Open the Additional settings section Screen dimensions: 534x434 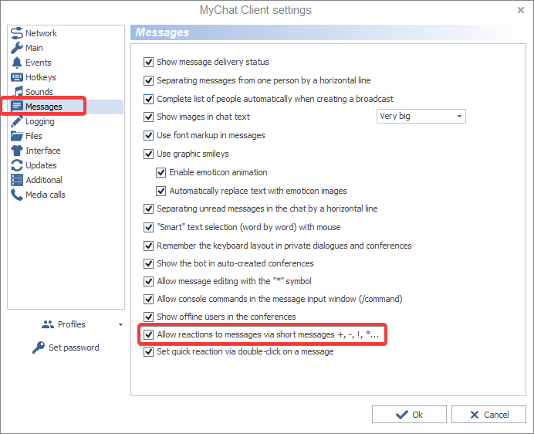[43, 180]
